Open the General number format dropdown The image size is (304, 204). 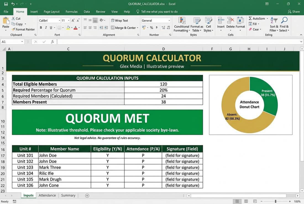(169, 20)
